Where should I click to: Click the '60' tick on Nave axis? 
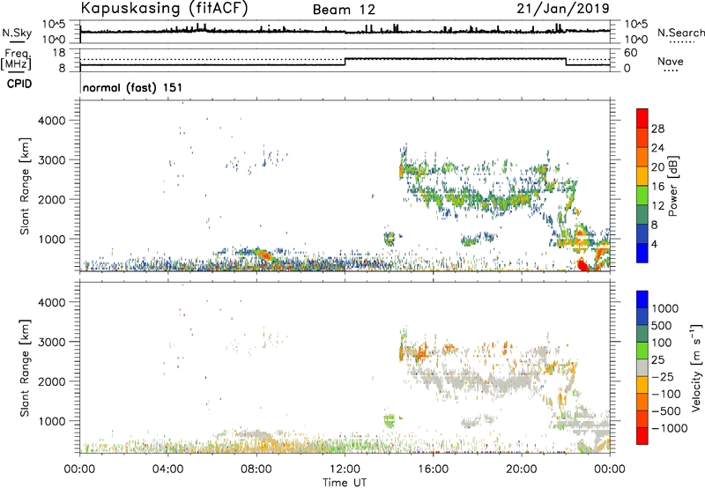coord(630,53)
